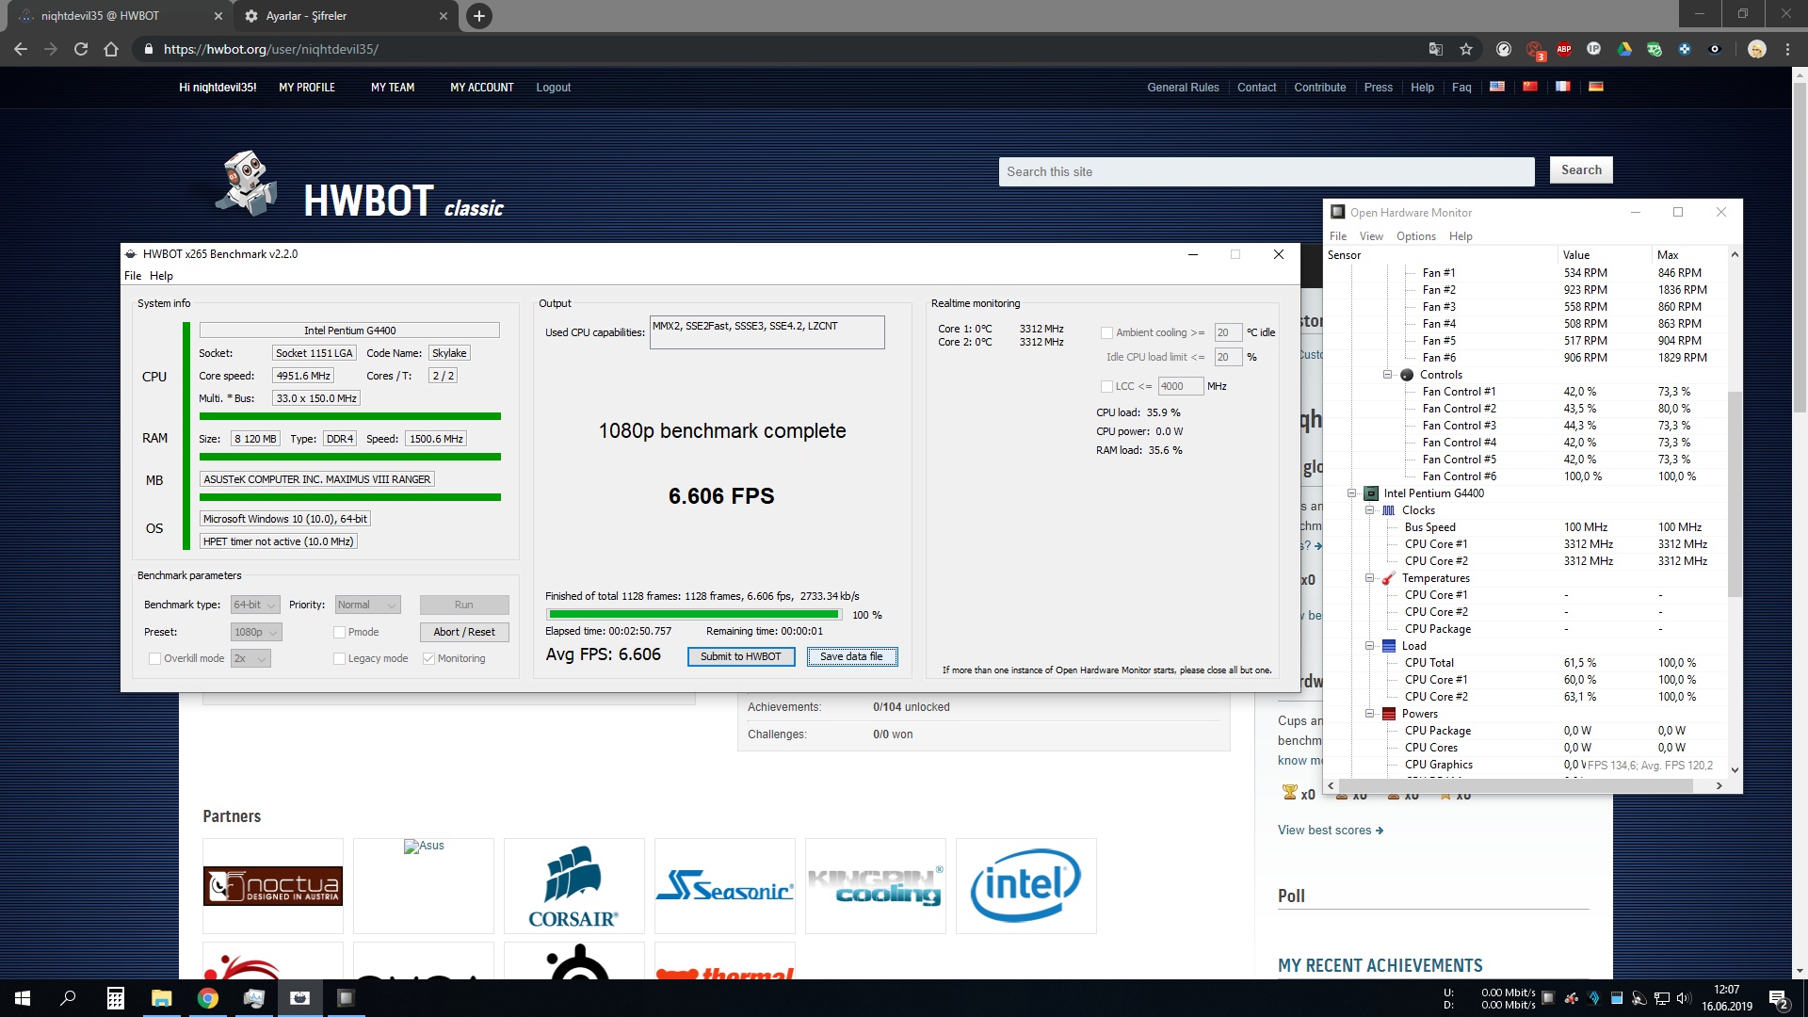Screen dimensions: 1808x1017
Task: Follow the View best scores link
Action: pyautogui.click(x=1330, y=830)
